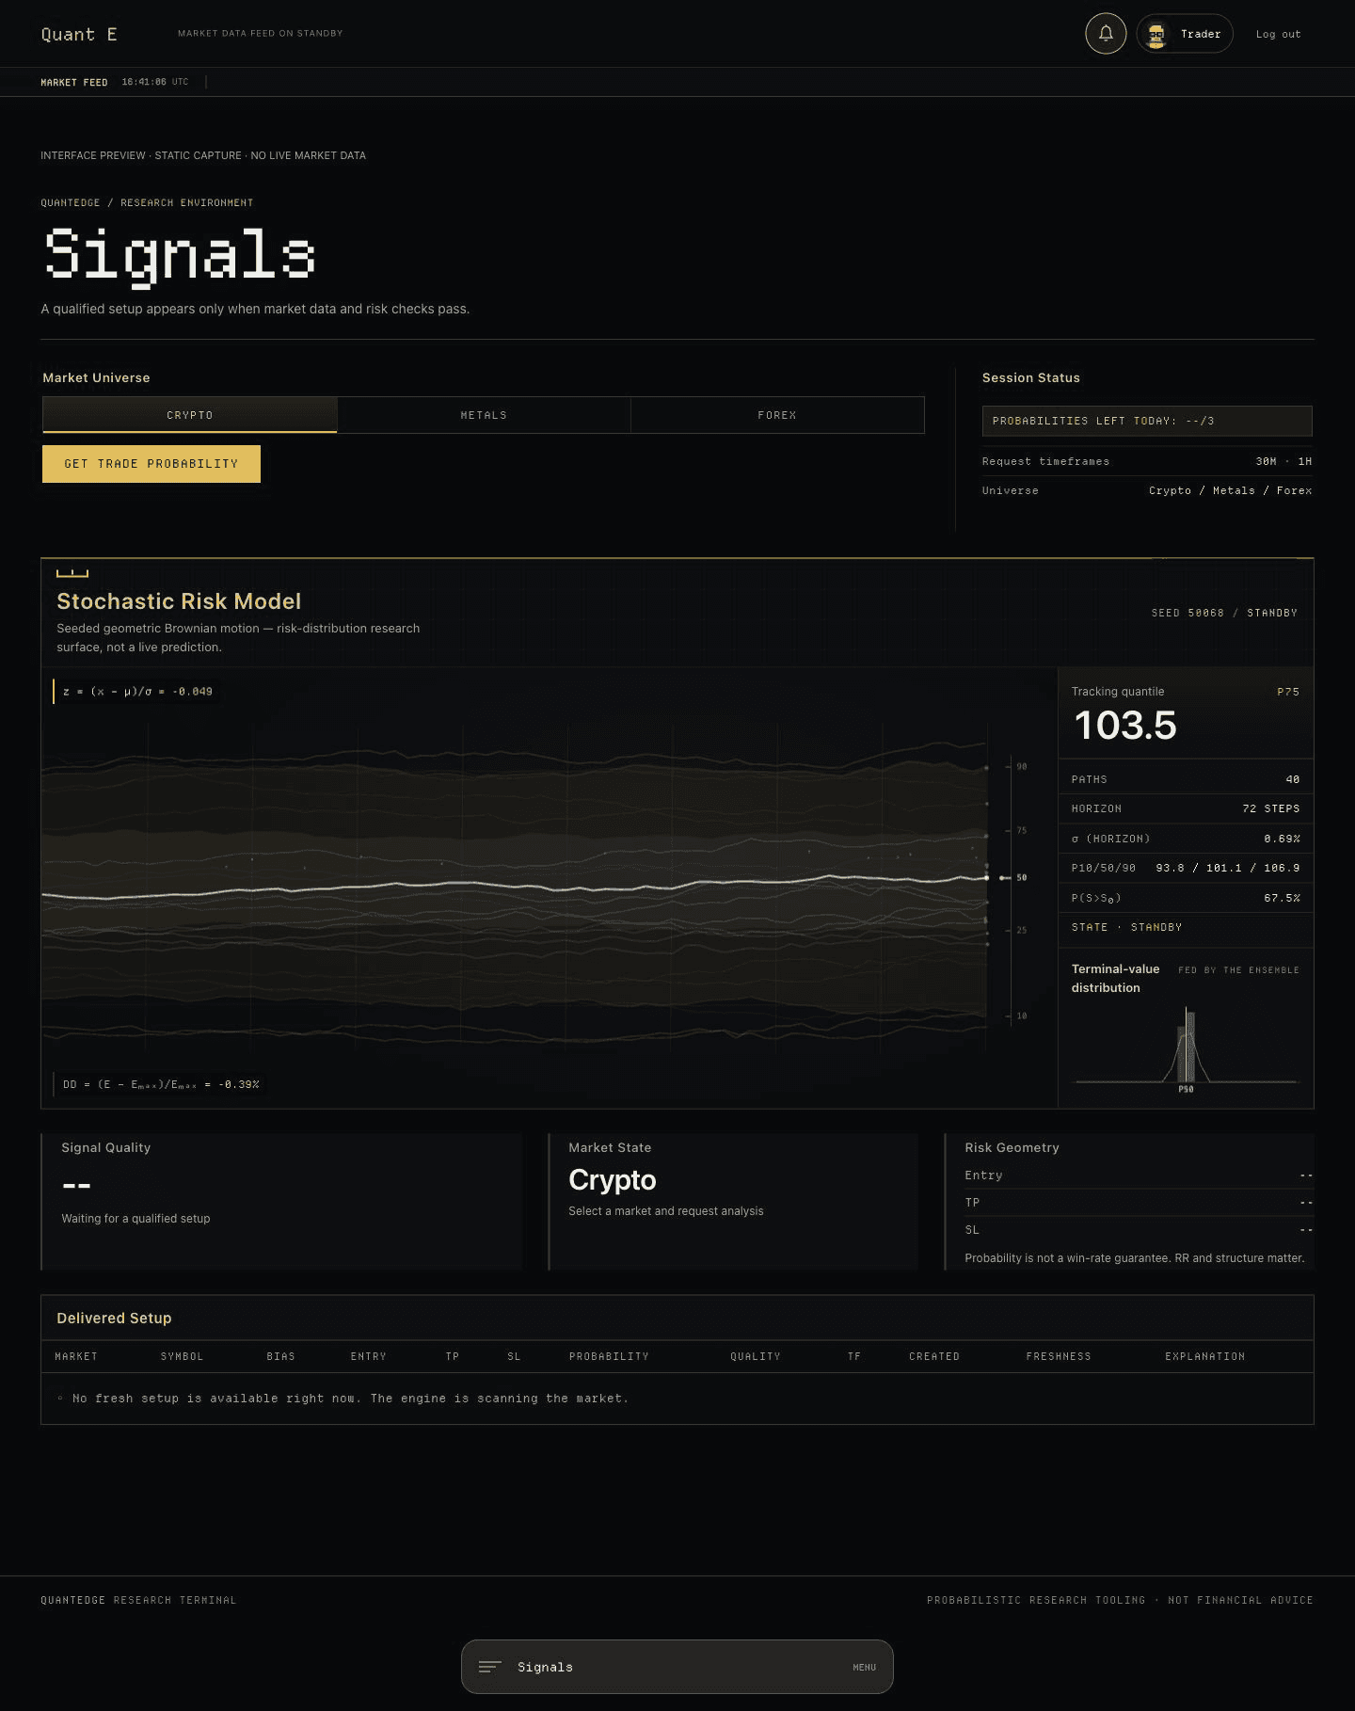The height and width of the screenshot is (1711, 1355).
Task: Click the HORIZON 72 STEPS value
Action: click(x=1271, y=808)
